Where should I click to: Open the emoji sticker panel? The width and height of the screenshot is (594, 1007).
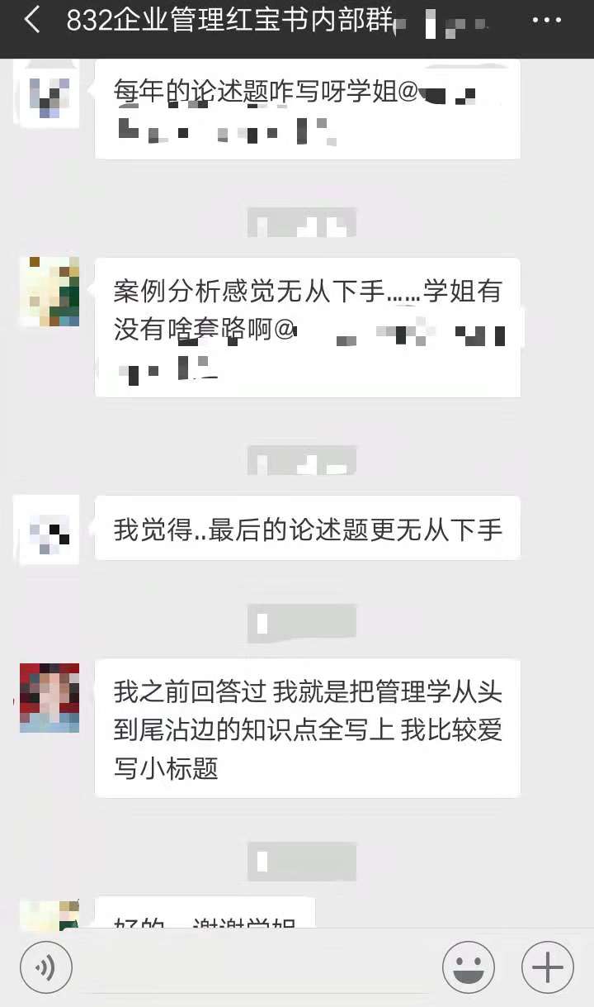pos(469,967)
